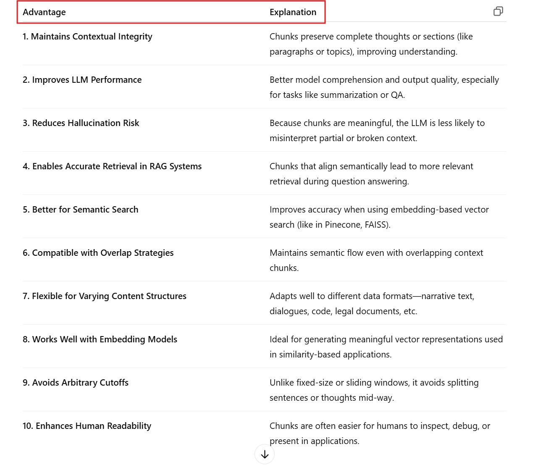Click "Better for Semantic Search" cell
Viewport: 538px width, 465px height.
(x=80, y=210)
